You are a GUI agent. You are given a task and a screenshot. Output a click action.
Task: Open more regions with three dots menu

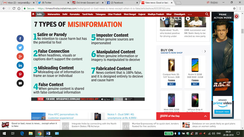[x=190, y=14]
